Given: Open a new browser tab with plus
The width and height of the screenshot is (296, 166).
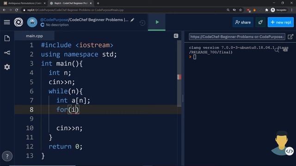Looking at the screenshot, I should [98, 3].
